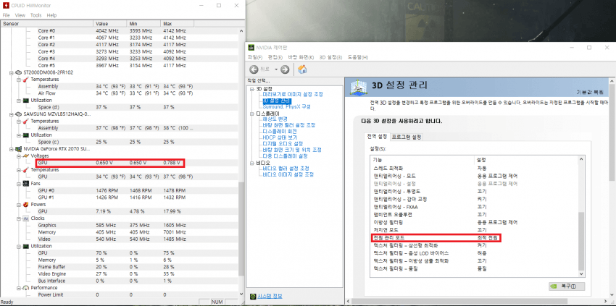Click the NVIDIA GeForce RTX 2070 card icon
616x306 pixels.
(18, 149)
